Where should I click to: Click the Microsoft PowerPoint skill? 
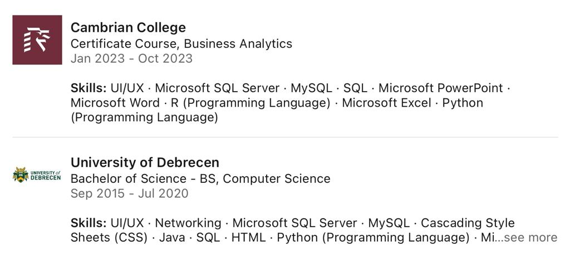coord(441,88)
